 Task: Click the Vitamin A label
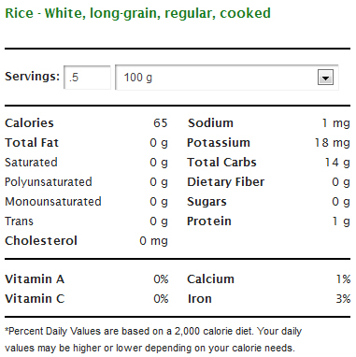35,279
